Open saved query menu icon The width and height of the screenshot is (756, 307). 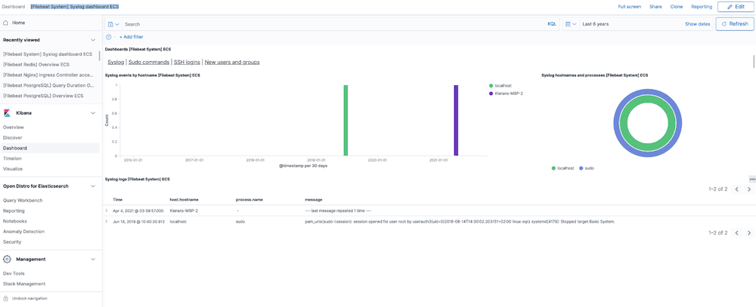pyautogui.click(x=113, y=24)
